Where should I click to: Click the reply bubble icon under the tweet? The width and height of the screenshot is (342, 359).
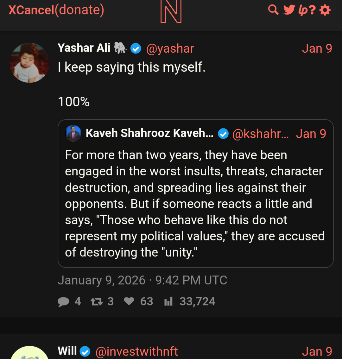[63, 302]
